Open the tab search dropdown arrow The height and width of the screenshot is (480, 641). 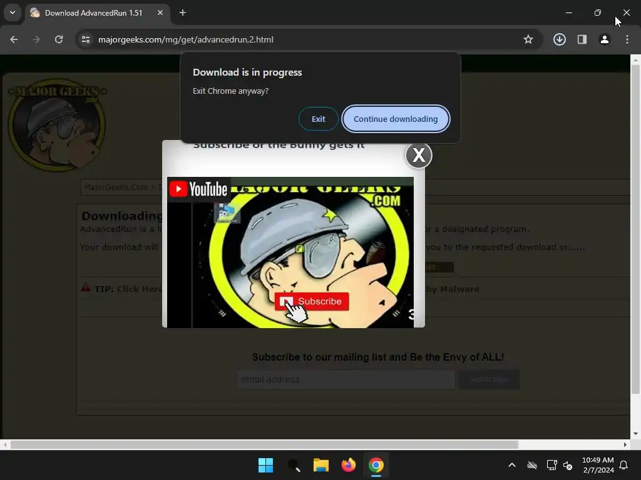click(x=13, y=12)
